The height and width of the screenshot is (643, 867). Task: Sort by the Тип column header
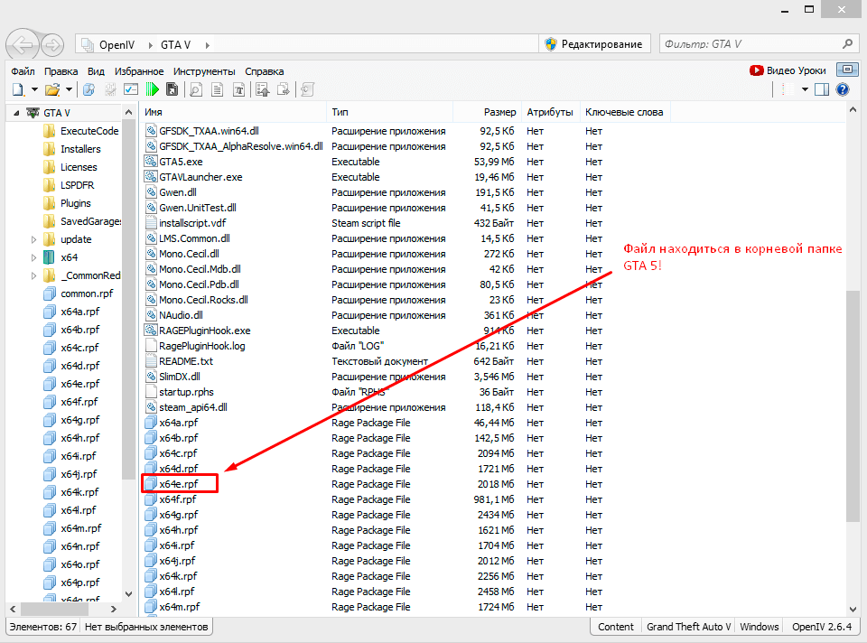pos(389,112)
